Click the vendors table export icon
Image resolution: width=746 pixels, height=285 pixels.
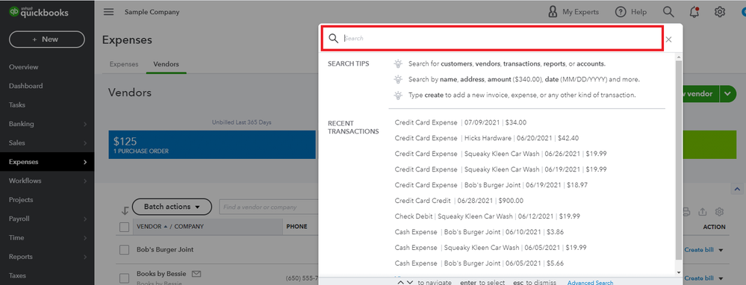point(702,212)
